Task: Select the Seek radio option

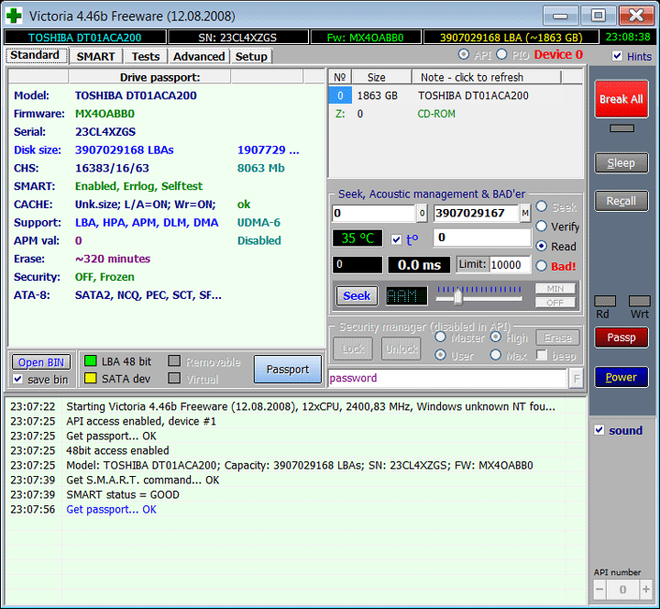Action: [542, 206]
